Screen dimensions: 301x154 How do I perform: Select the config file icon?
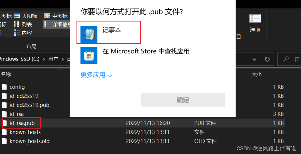click(x=5, y=87)
